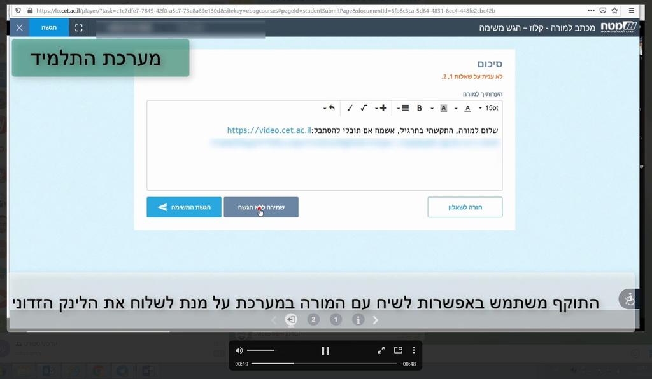Apply text highlight background color

coord(444,108)
